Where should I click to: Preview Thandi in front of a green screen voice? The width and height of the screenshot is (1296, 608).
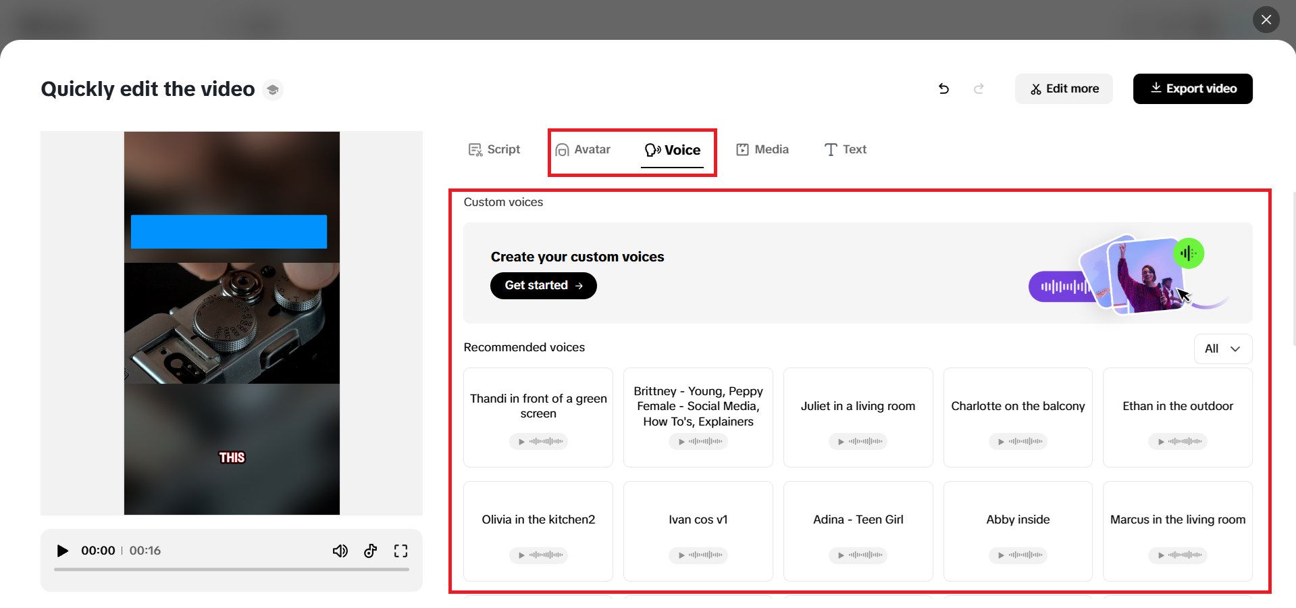pyautogui.click(x=538, y=441)
